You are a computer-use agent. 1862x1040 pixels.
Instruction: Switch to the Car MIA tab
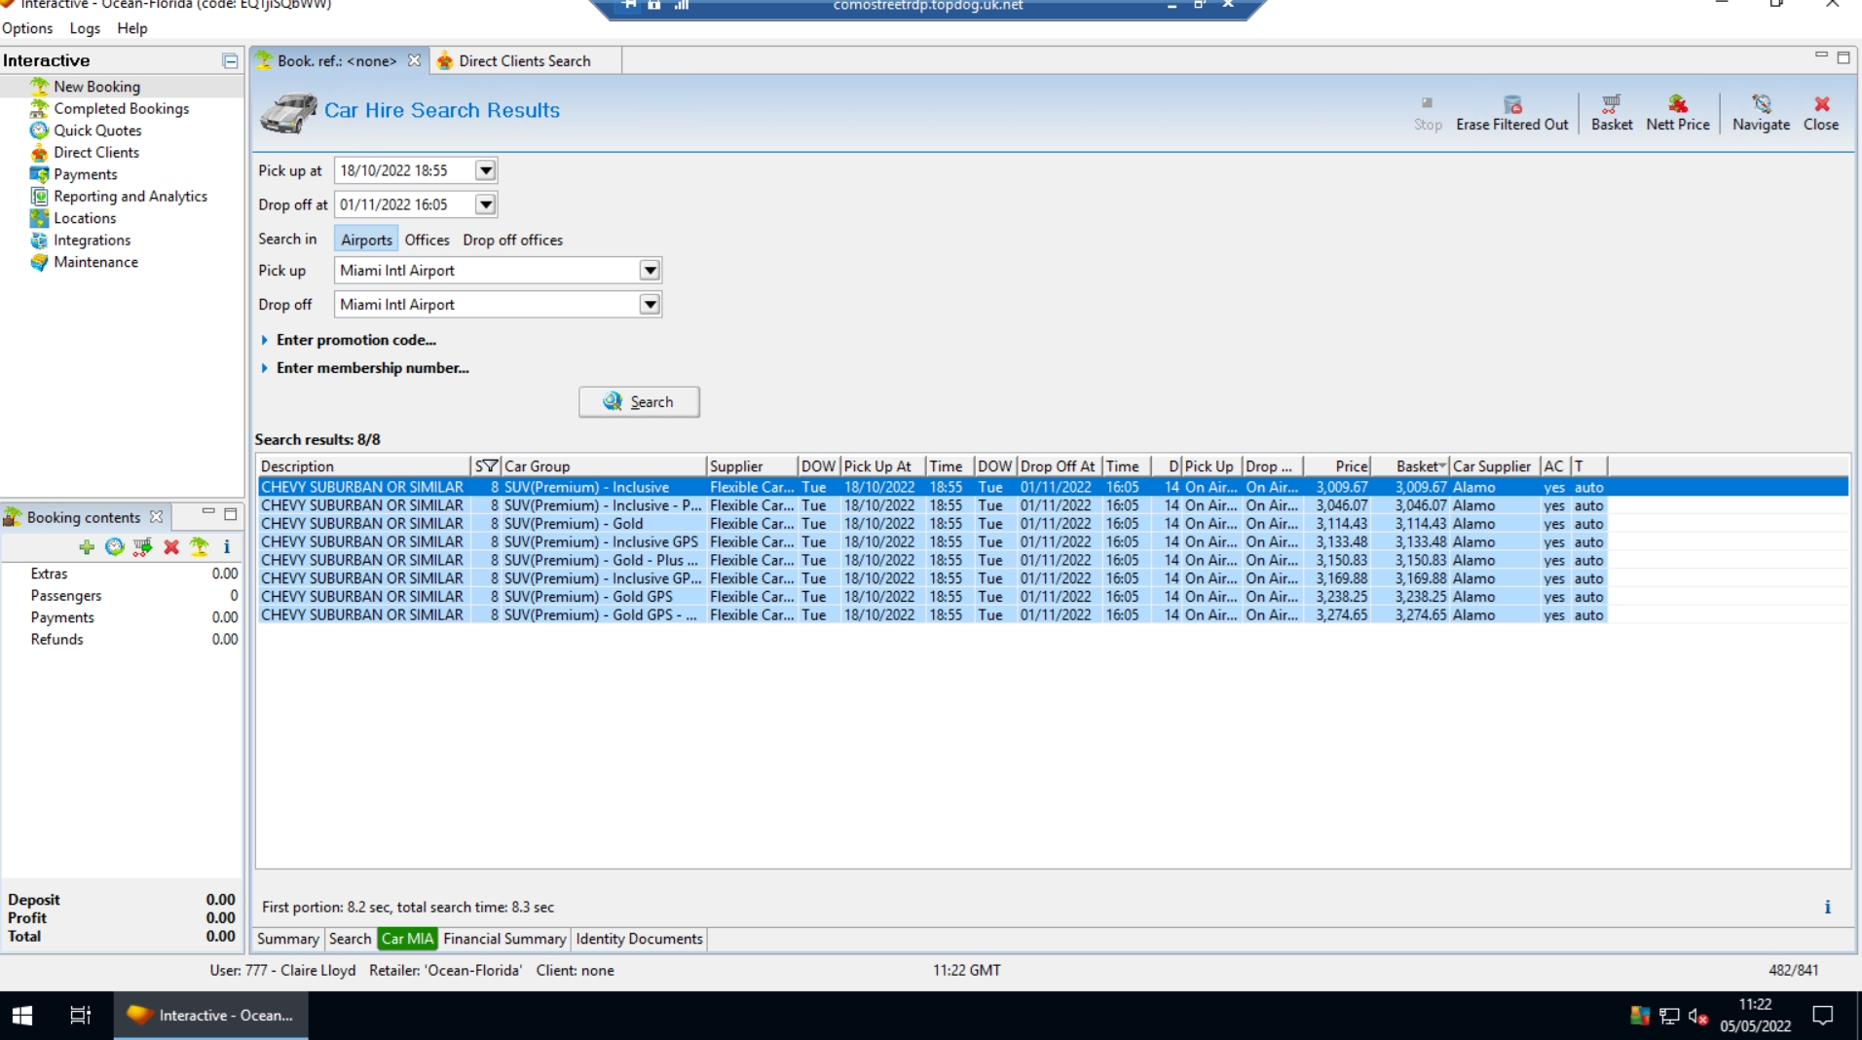point(407,939)
